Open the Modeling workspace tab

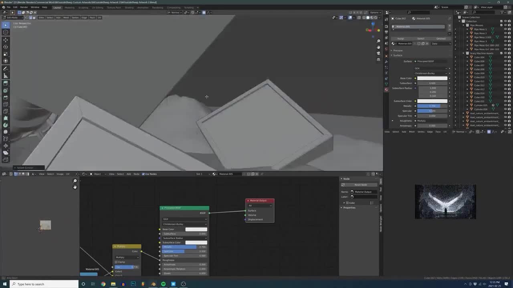(69, 8)
